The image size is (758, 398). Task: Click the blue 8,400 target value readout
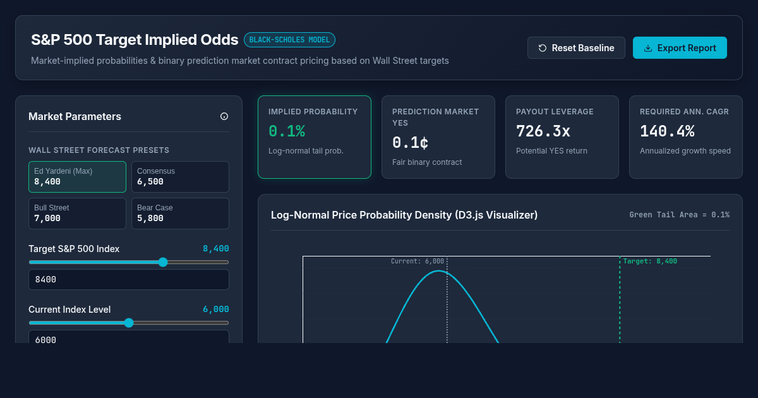(216, 249)
